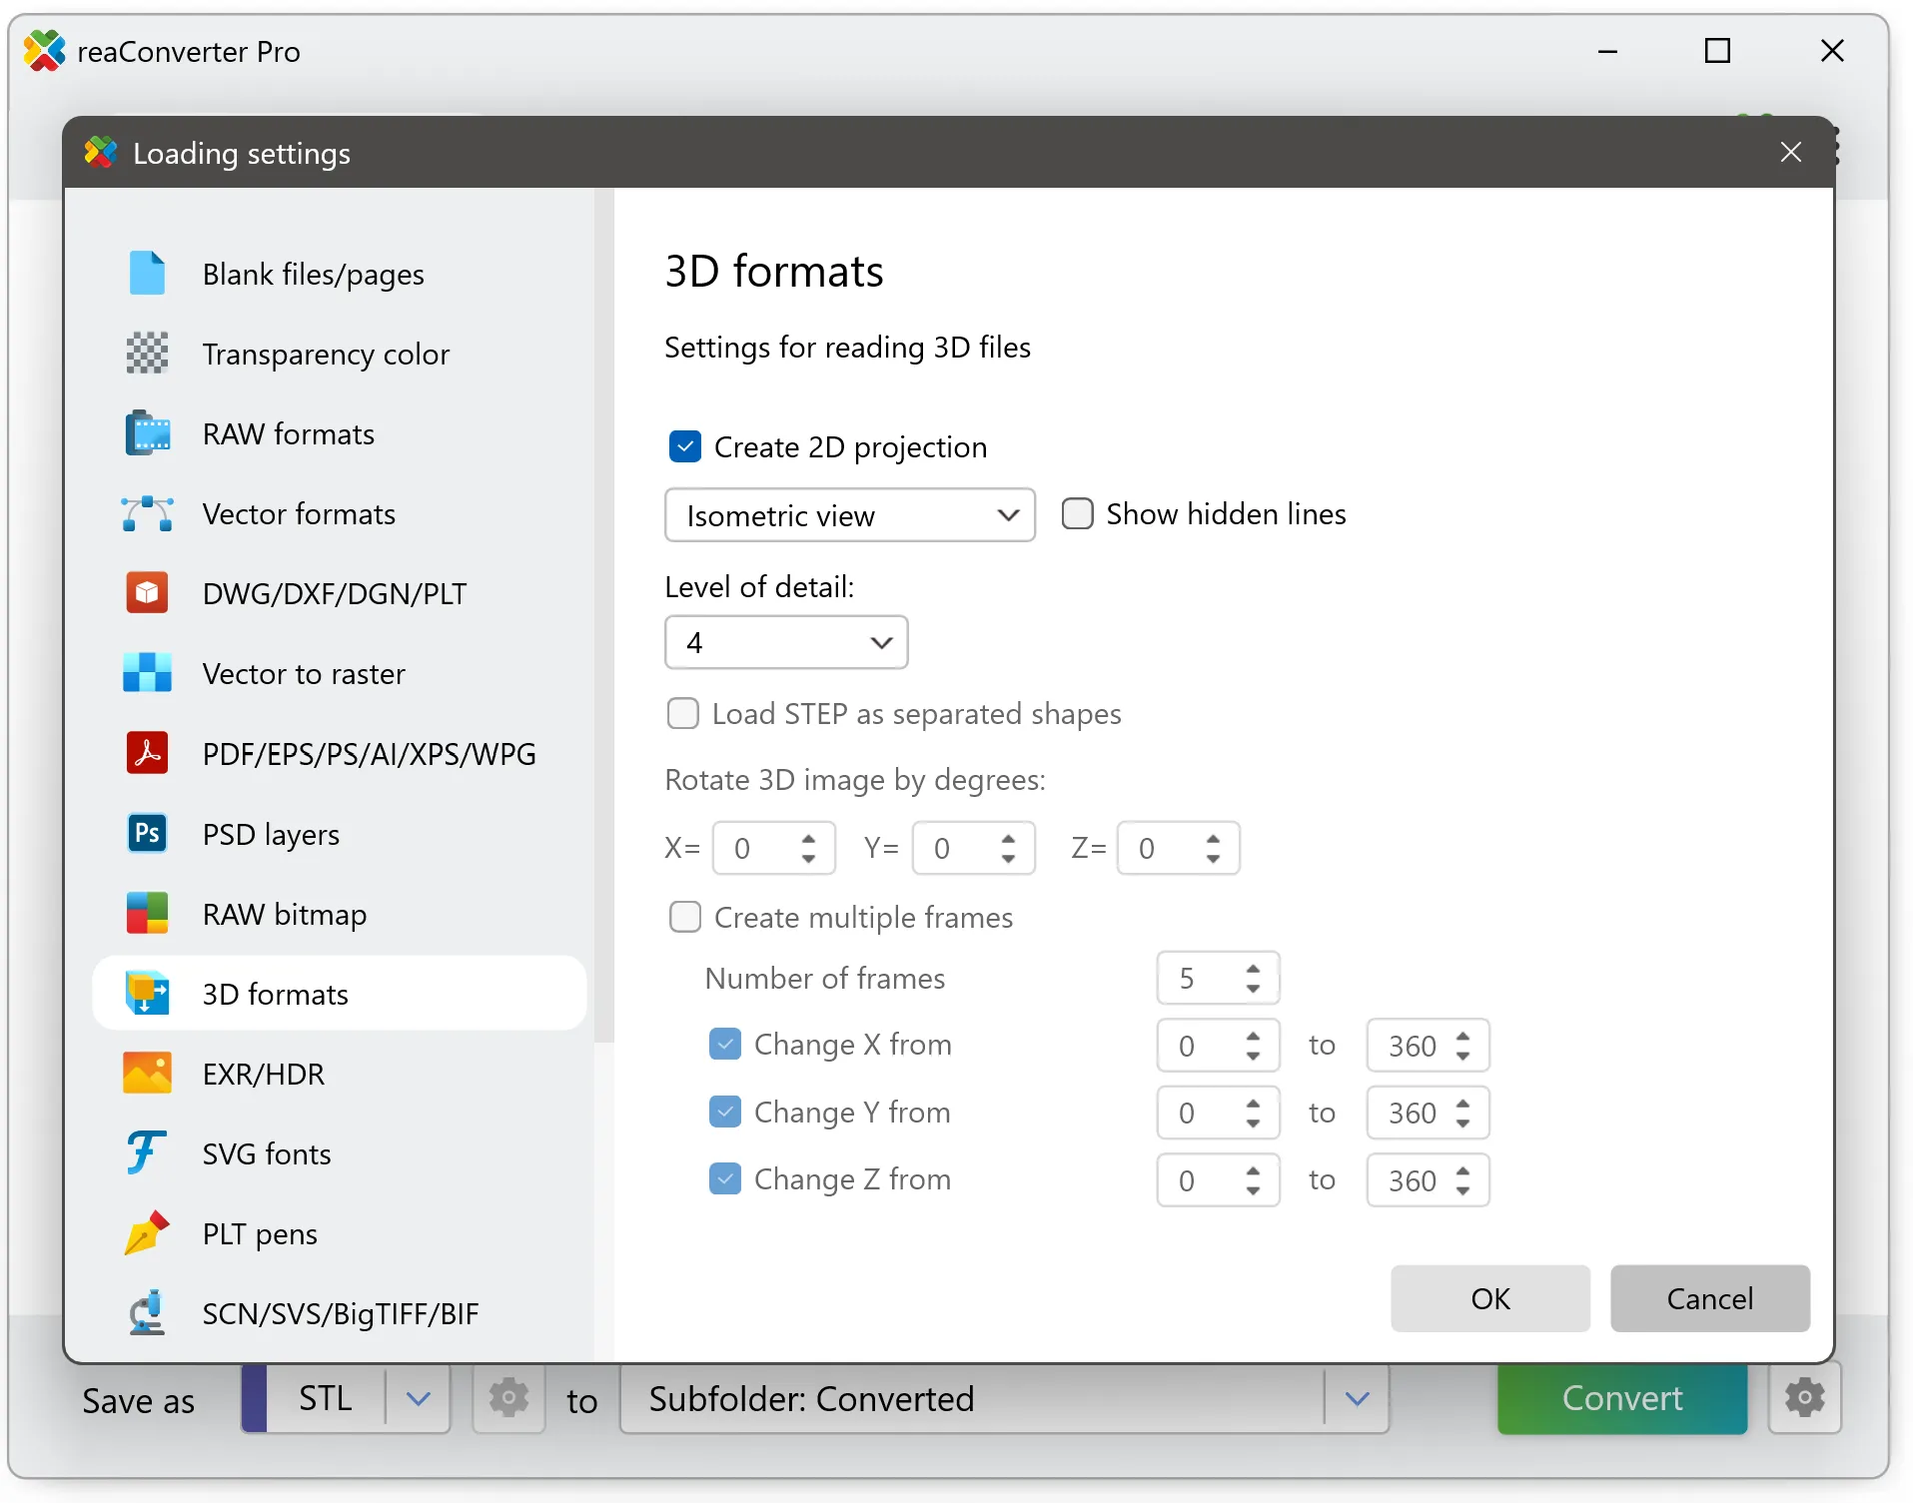Uncheck Create 2D projection
Screen dimensions: 1913x1503
tap(685, 446)
